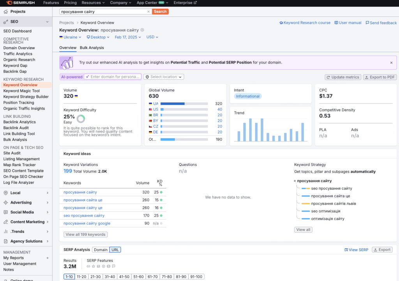
Task: Click the plus icon beside My Reports
Action: 48,258
